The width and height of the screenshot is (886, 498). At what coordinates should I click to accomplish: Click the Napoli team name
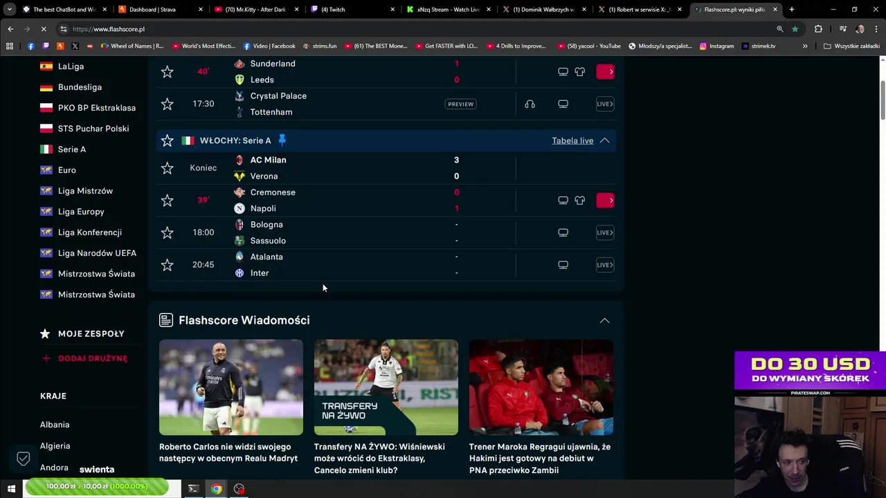pos(263,208)
